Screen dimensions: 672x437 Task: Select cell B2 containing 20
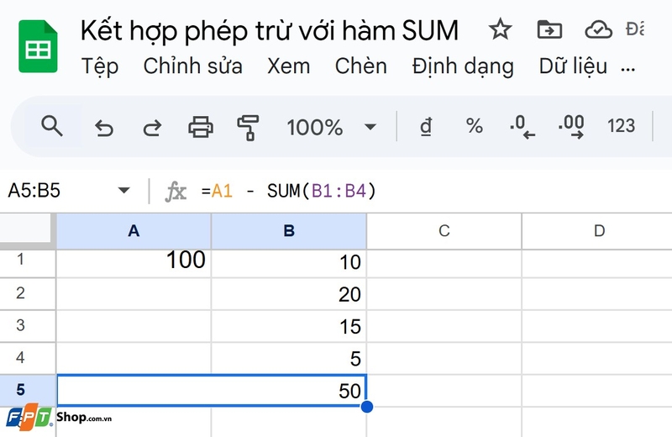pos(289,294)
